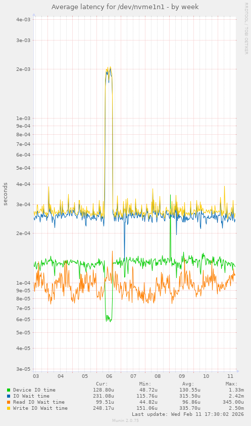The width and height of the screenshot is (251, 426).
Task: Click the 'Max:' column header
Action: pyautogui.click(x=231, y=384)
